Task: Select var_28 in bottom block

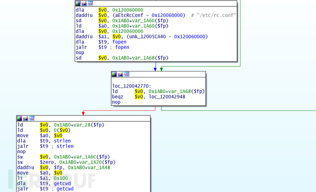Action: [x=82, y=125]
